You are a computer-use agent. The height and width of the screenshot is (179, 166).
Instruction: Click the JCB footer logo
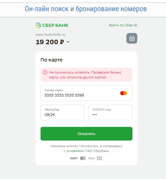[x=99, y=158]
